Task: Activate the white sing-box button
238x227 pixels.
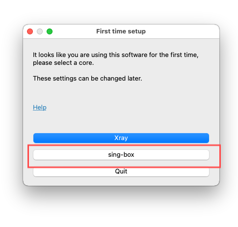Action: click(x=121, y=155)
